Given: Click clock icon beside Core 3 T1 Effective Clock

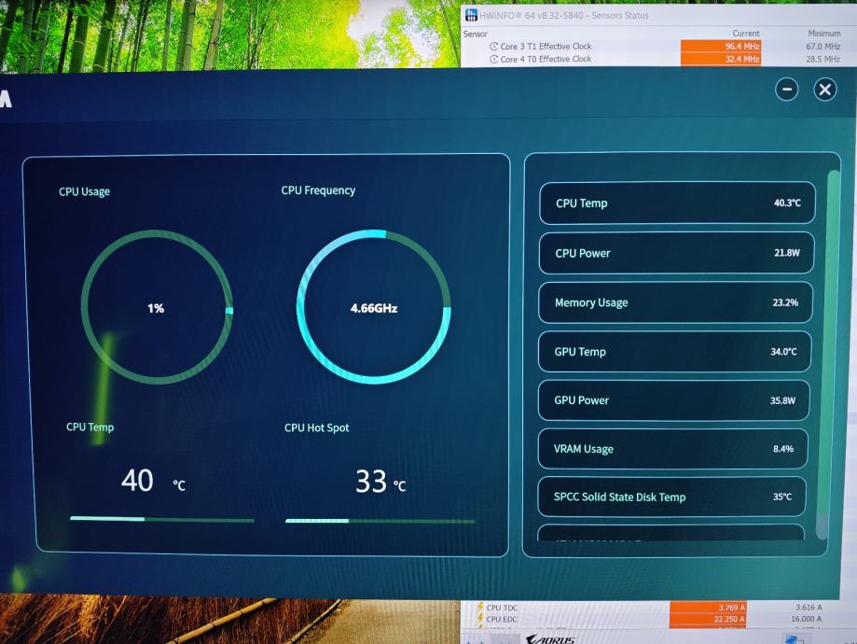Looking at the screenshot, I should (x=494, y=47).
